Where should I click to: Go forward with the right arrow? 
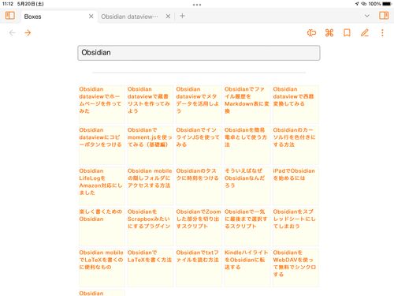(28, 33)
